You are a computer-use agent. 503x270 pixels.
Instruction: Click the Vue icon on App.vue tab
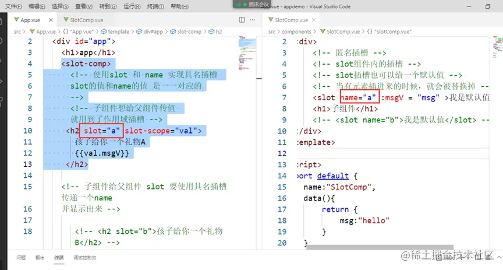(x=16, y=20)
